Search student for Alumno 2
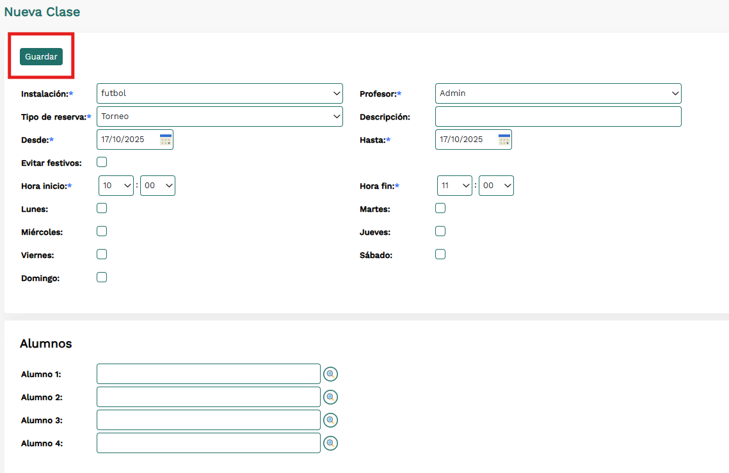 pos(330,397)
